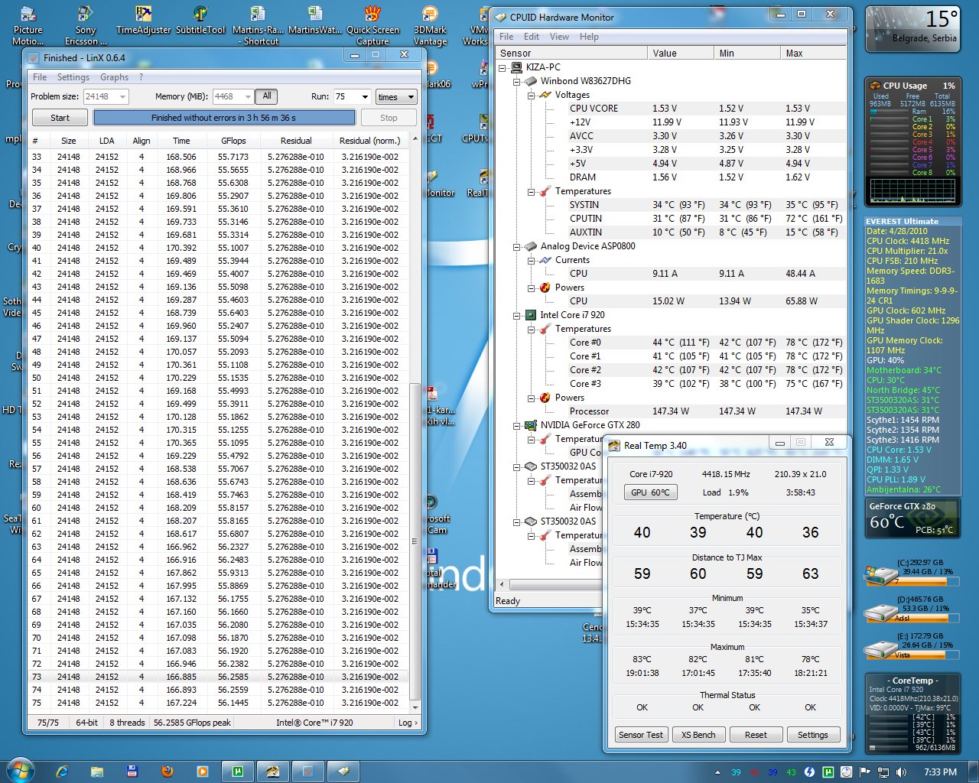This screenshot has height=783, width=979.
Task: Click Sensor Test in Real Temp
Action: pyautogui.click(x=641, y=735)
